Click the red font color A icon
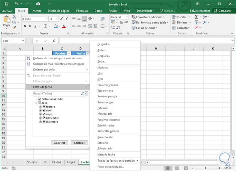 [x=64, y=26]
